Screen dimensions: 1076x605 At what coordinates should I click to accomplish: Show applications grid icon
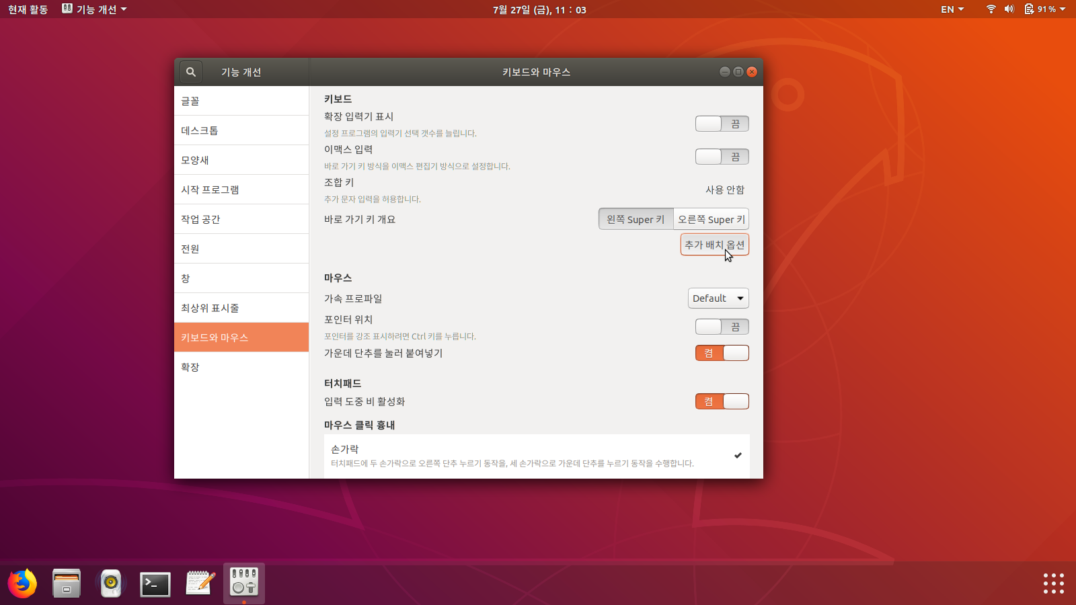tap(1053, 583)
